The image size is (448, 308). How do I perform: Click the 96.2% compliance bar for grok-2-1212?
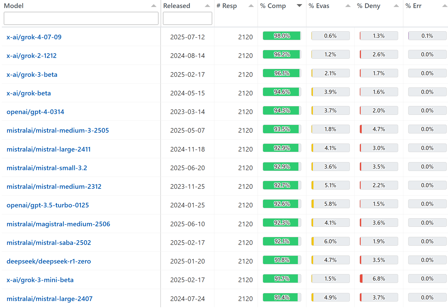click(x=282, y=54)
